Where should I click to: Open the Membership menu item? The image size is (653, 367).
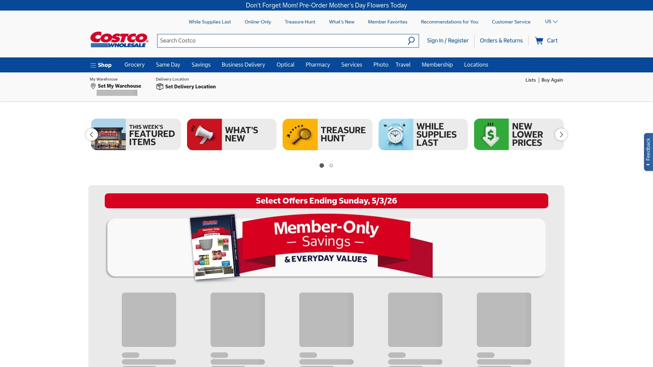tap(437, 65)
